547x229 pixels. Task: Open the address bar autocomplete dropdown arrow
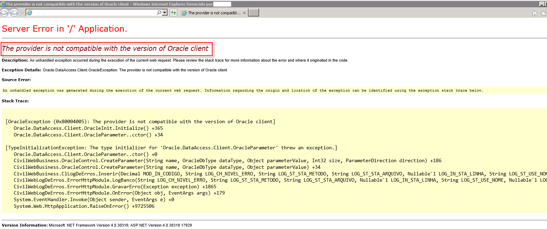click(165, 13)
